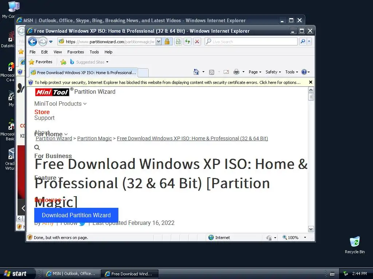Click the Live Search input box
The image size is (373, 279).
(251, 42)
